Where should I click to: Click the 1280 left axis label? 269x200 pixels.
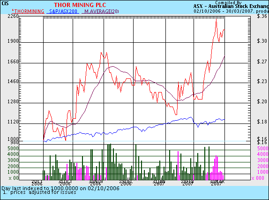pos(13,101)
